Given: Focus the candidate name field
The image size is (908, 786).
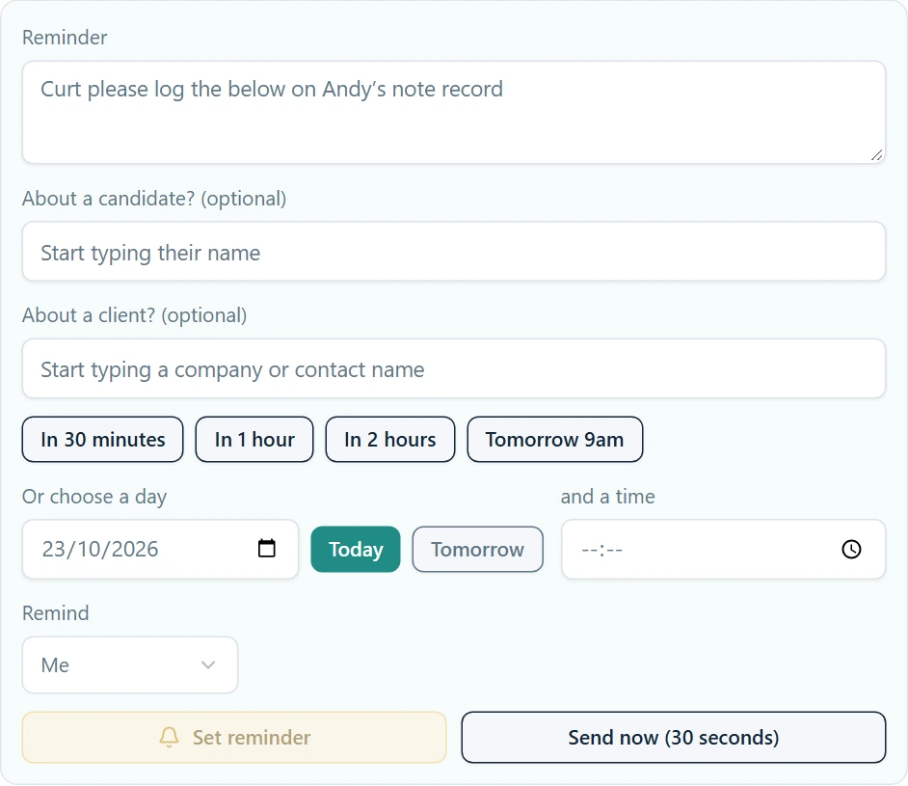Looking at the screenshot, I should click(453, 252).
